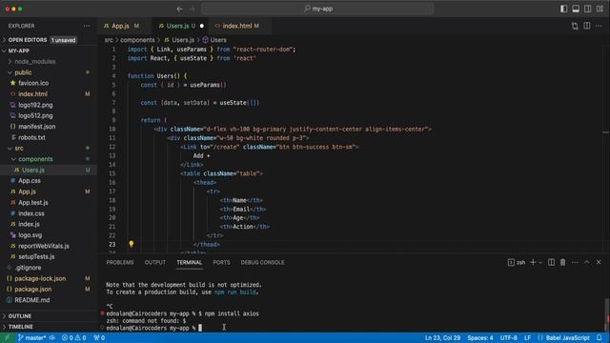Open errors and warnings status item
Screen dimensions: 610x343
pos(74,338)
